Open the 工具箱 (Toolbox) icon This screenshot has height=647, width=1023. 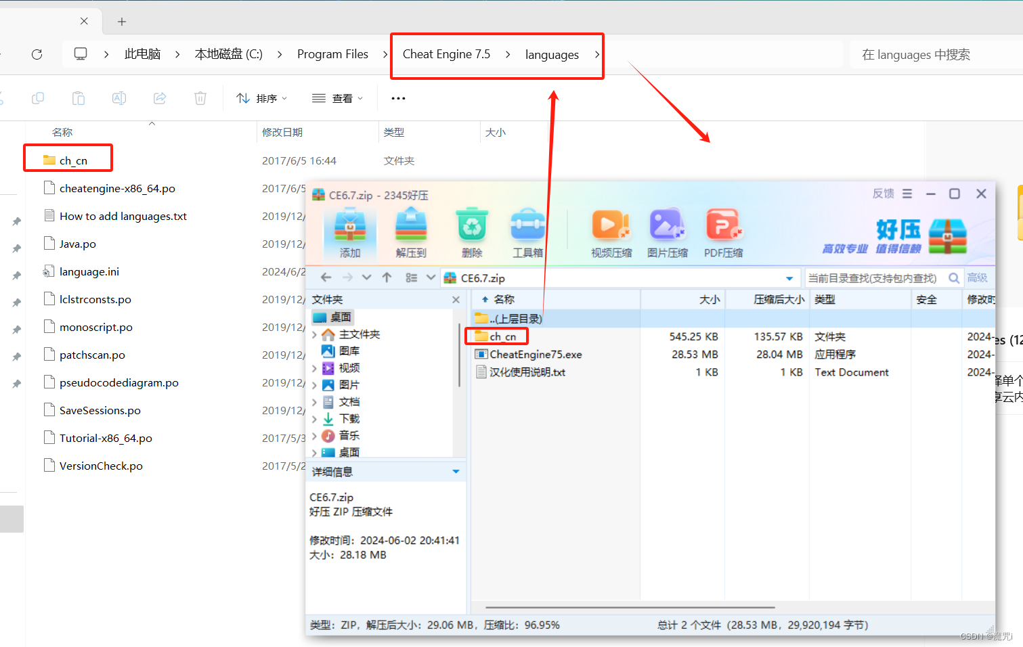coord(528,233)
